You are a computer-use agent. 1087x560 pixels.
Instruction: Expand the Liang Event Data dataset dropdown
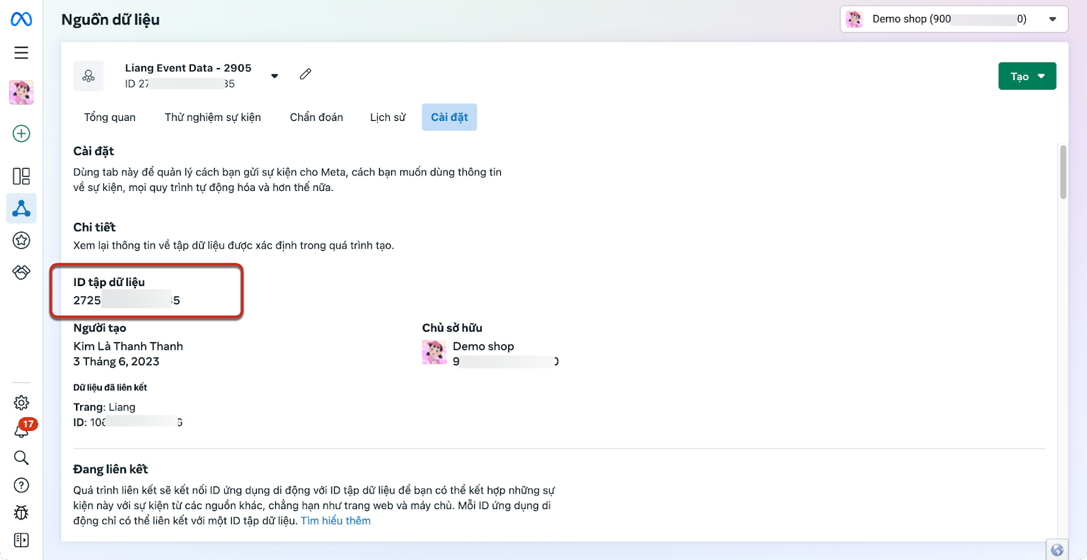coord(274,76)
